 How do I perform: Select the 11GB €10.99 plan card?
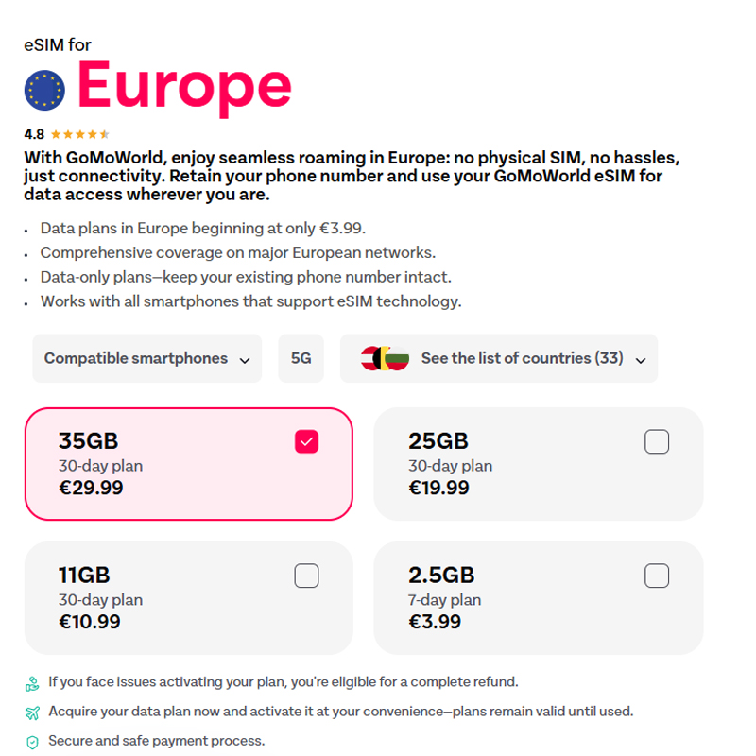188,598
